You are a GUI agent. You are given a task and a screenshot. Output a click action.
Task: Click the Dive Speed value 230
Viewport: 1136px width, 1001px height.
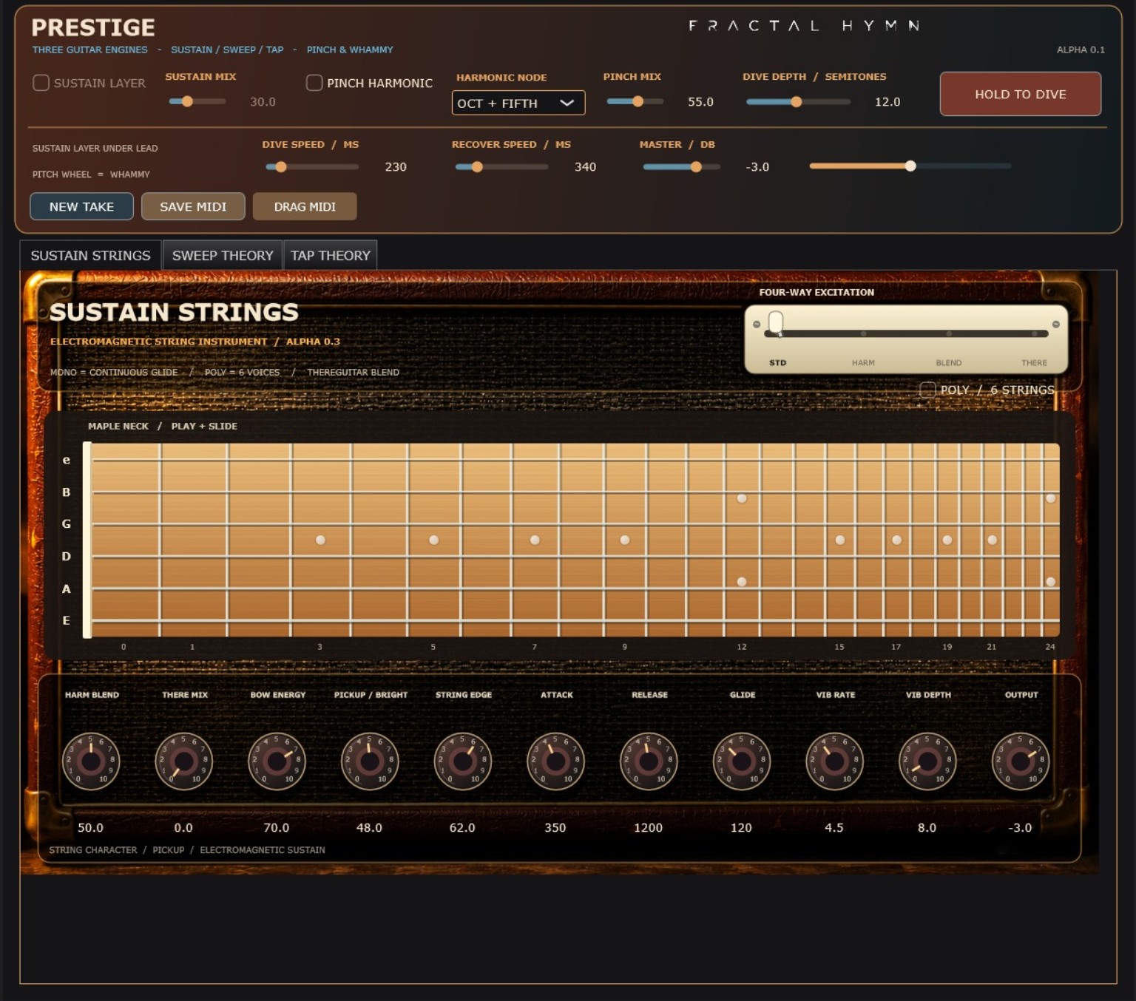396,167
